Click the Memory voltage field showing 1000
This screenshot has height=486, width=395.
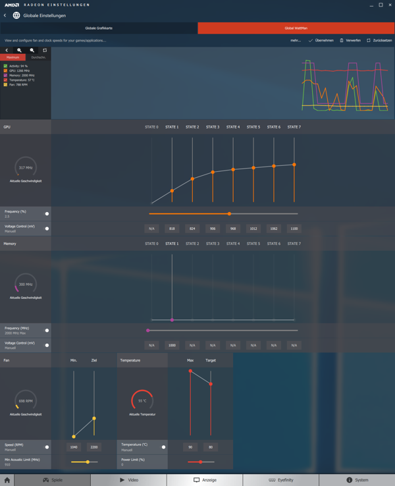pos(172,345)
